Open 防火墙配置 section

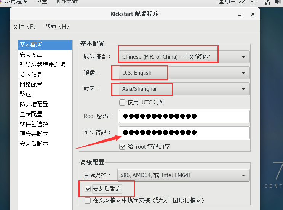[x=45, y=104]
